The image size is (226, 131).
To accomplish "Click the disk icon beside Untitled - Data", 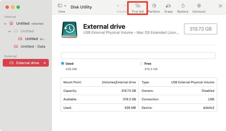I will click(16, 46).
